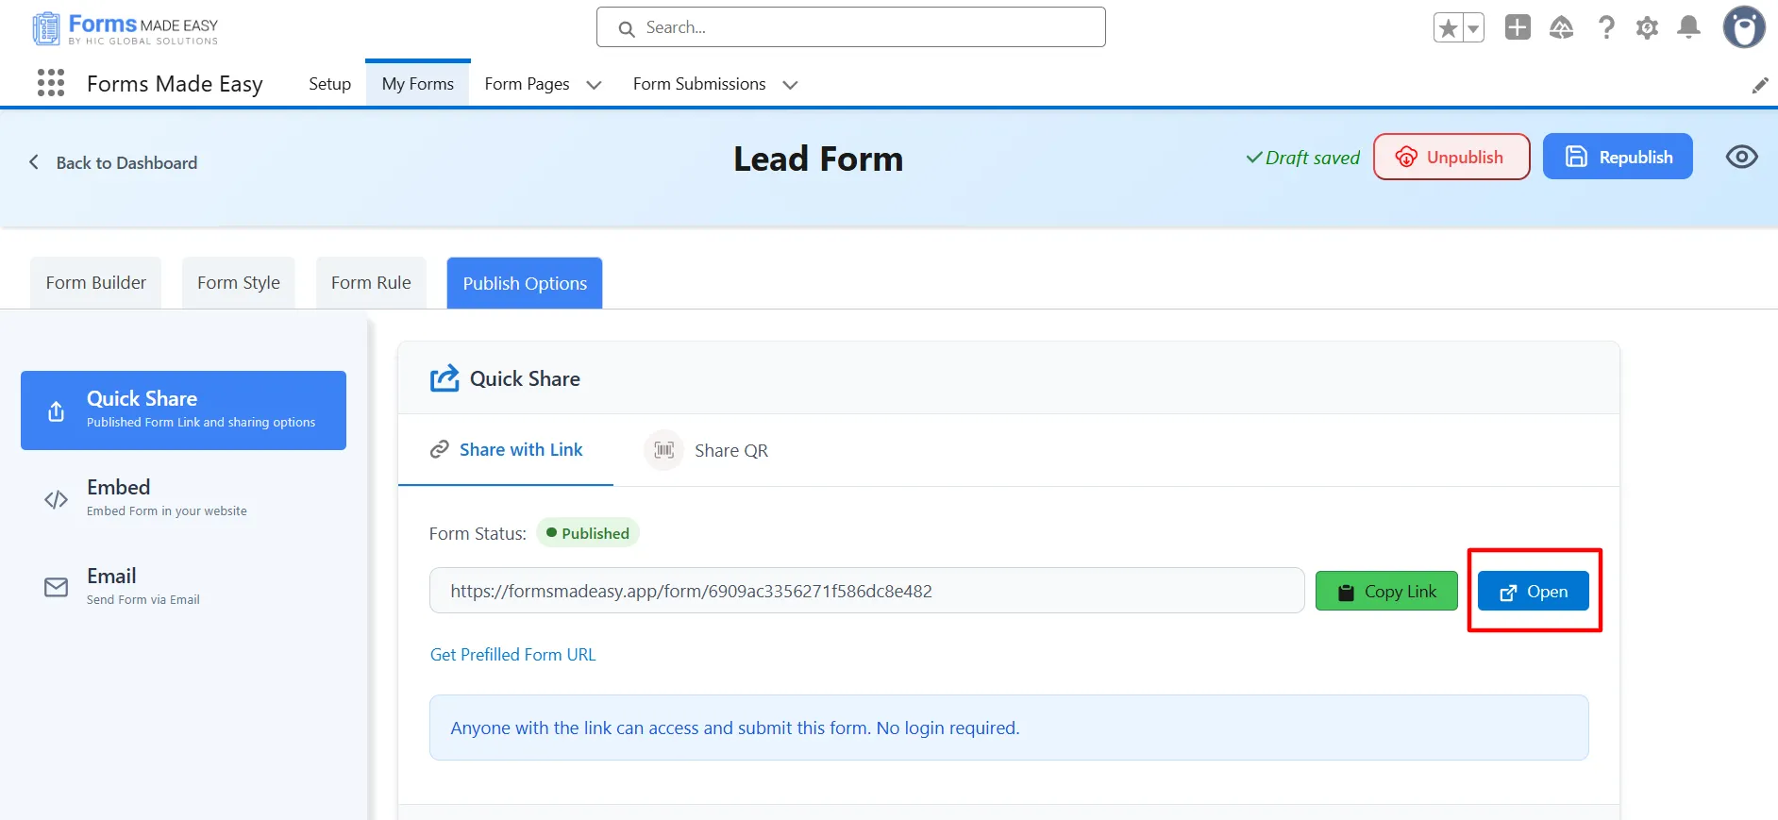Click the form URL text field
Screen dimensions: 1778x820
pyautogui.click(x=865, y=591)
